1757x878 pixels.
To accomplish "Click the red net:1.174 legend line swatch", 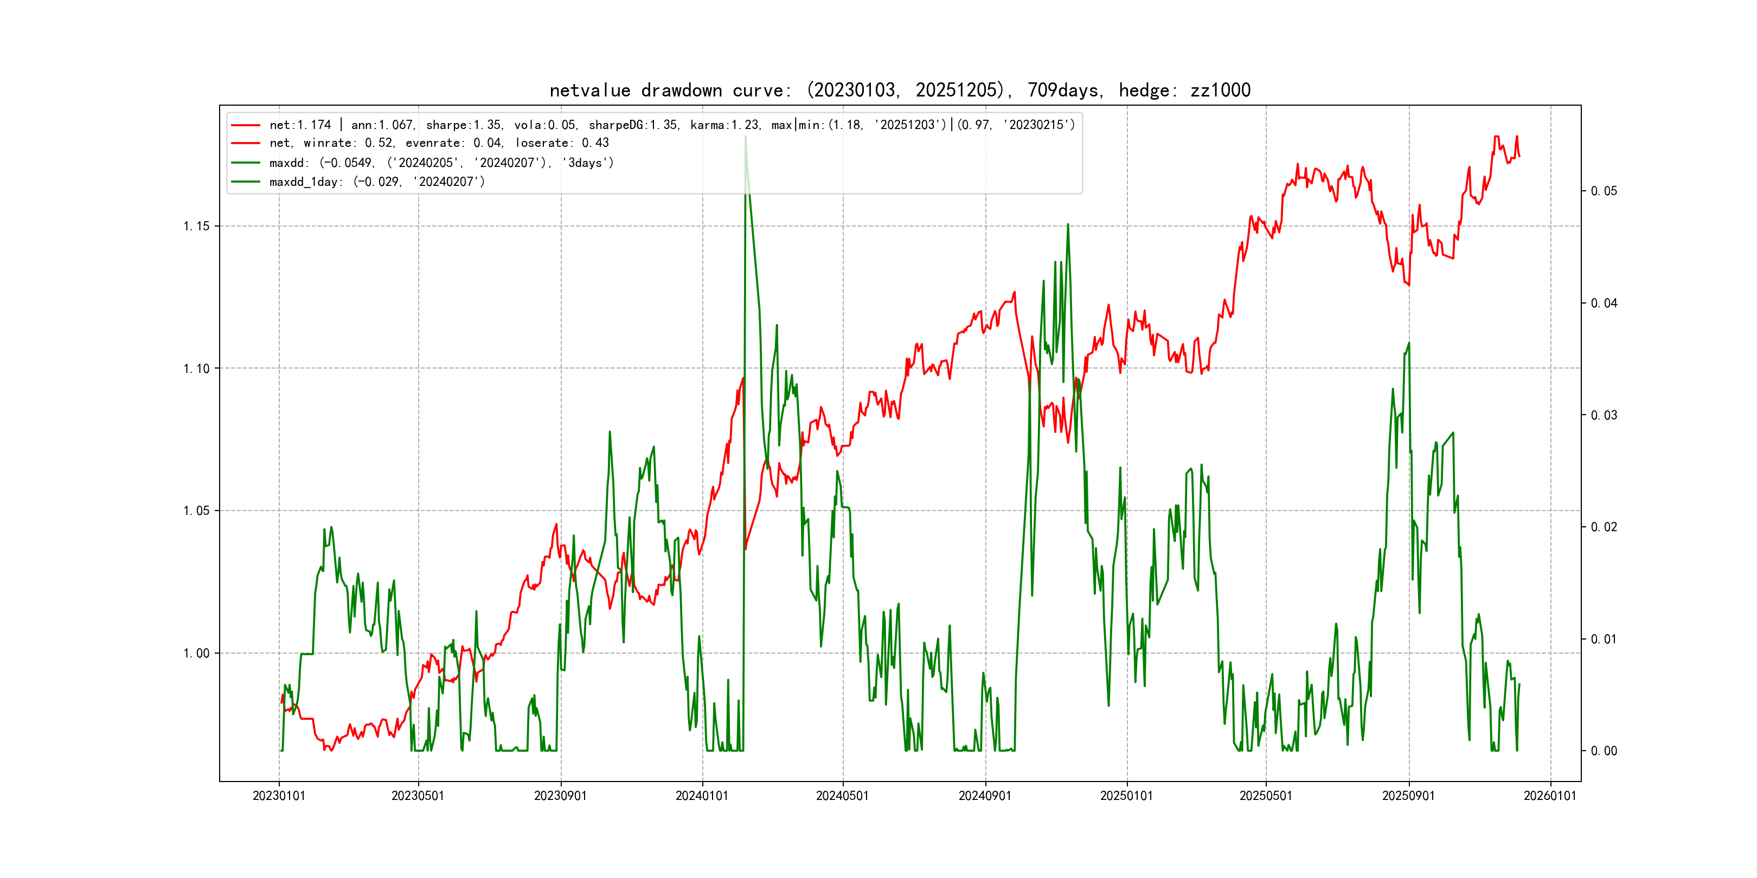I will tap(246, 125).
